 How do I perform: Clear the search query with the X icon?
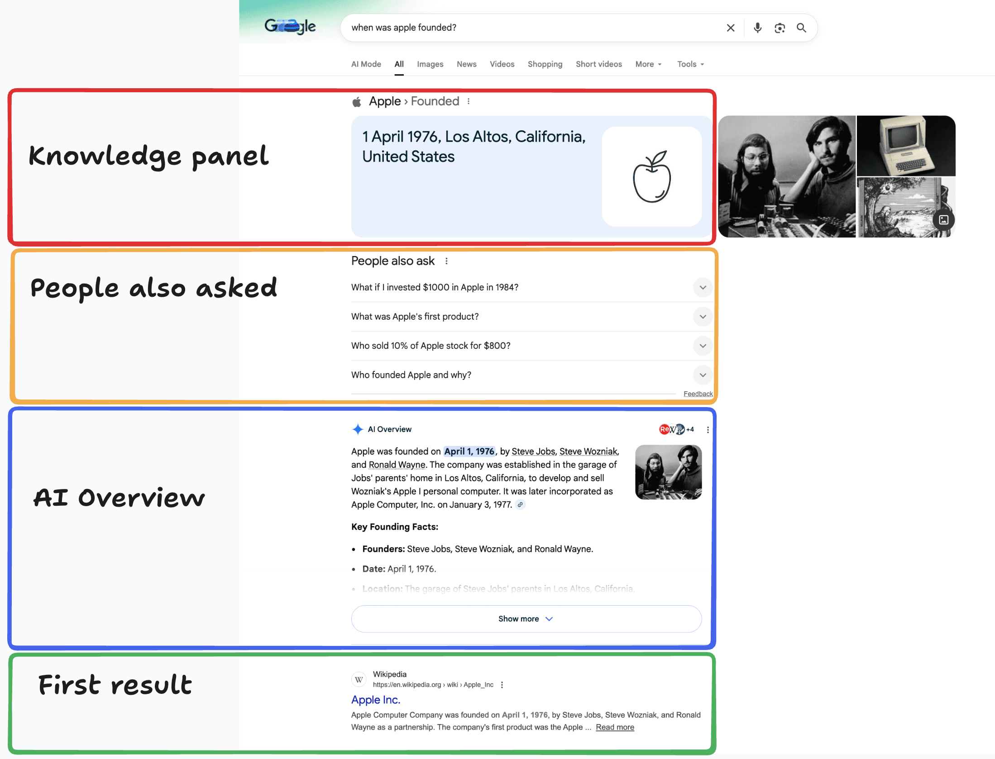click(x=731, y=28)
